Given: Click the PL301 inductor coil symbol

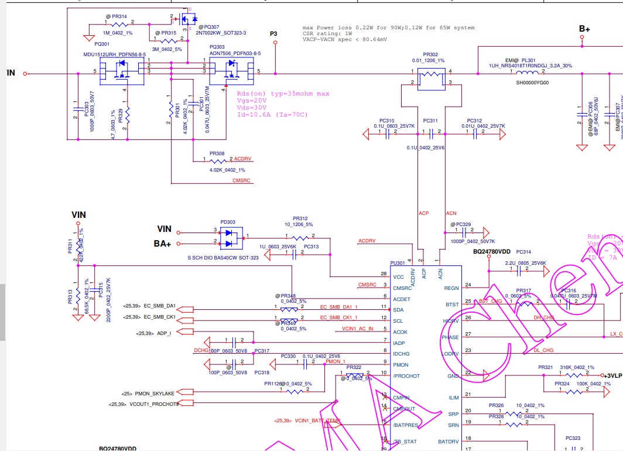Looking at the screenshot, I should coord(527,73).
